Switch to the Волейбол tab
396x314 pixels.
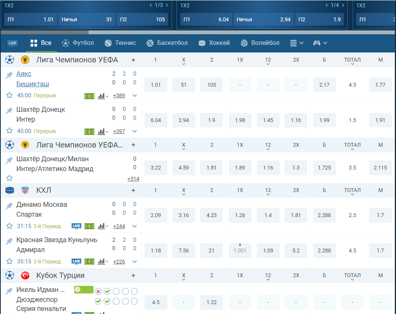coord(260,43)
